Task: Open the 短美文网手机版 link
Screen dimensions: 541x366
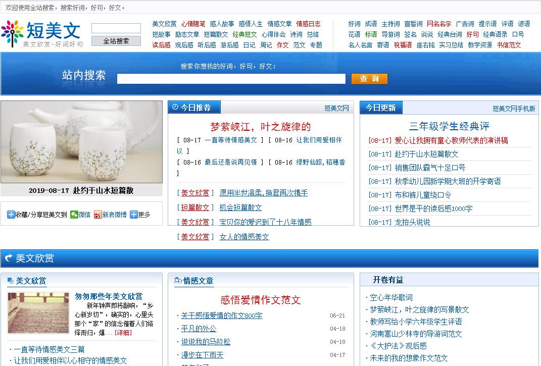Action: coord(514,109)
